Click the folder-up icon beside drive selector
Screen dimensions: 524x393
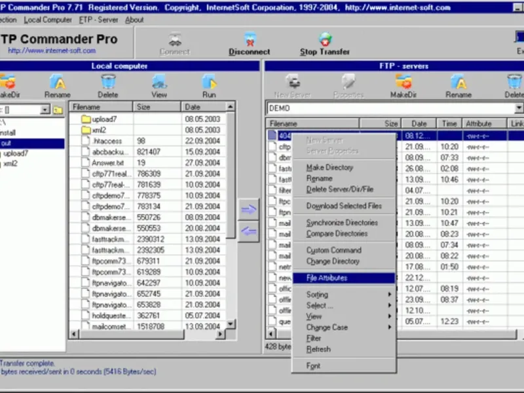pyautogui.click(x=58, y=109)
